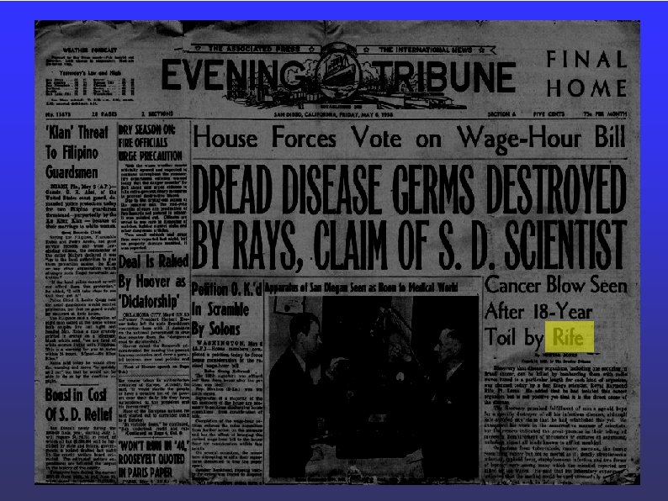Click headline line "DREAD DISEASE GERMS DESTROYED"
The width and height of the screenshot is (668, 501).
coord(410,190)
